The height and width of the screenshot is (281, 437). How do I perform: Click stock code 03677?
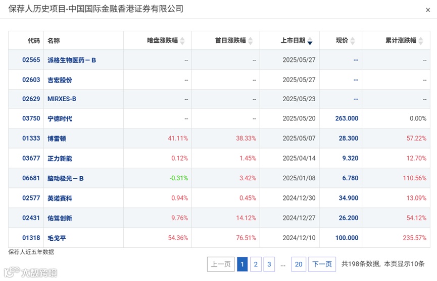[x=31, y=158]
